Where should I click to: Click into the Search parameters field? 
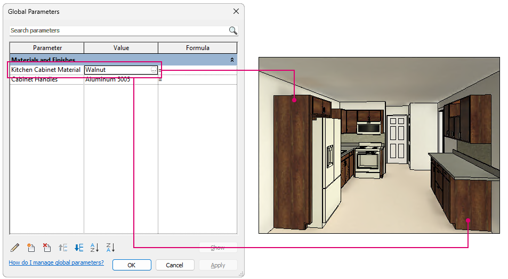pyautogui.click(x=119, y=30)
